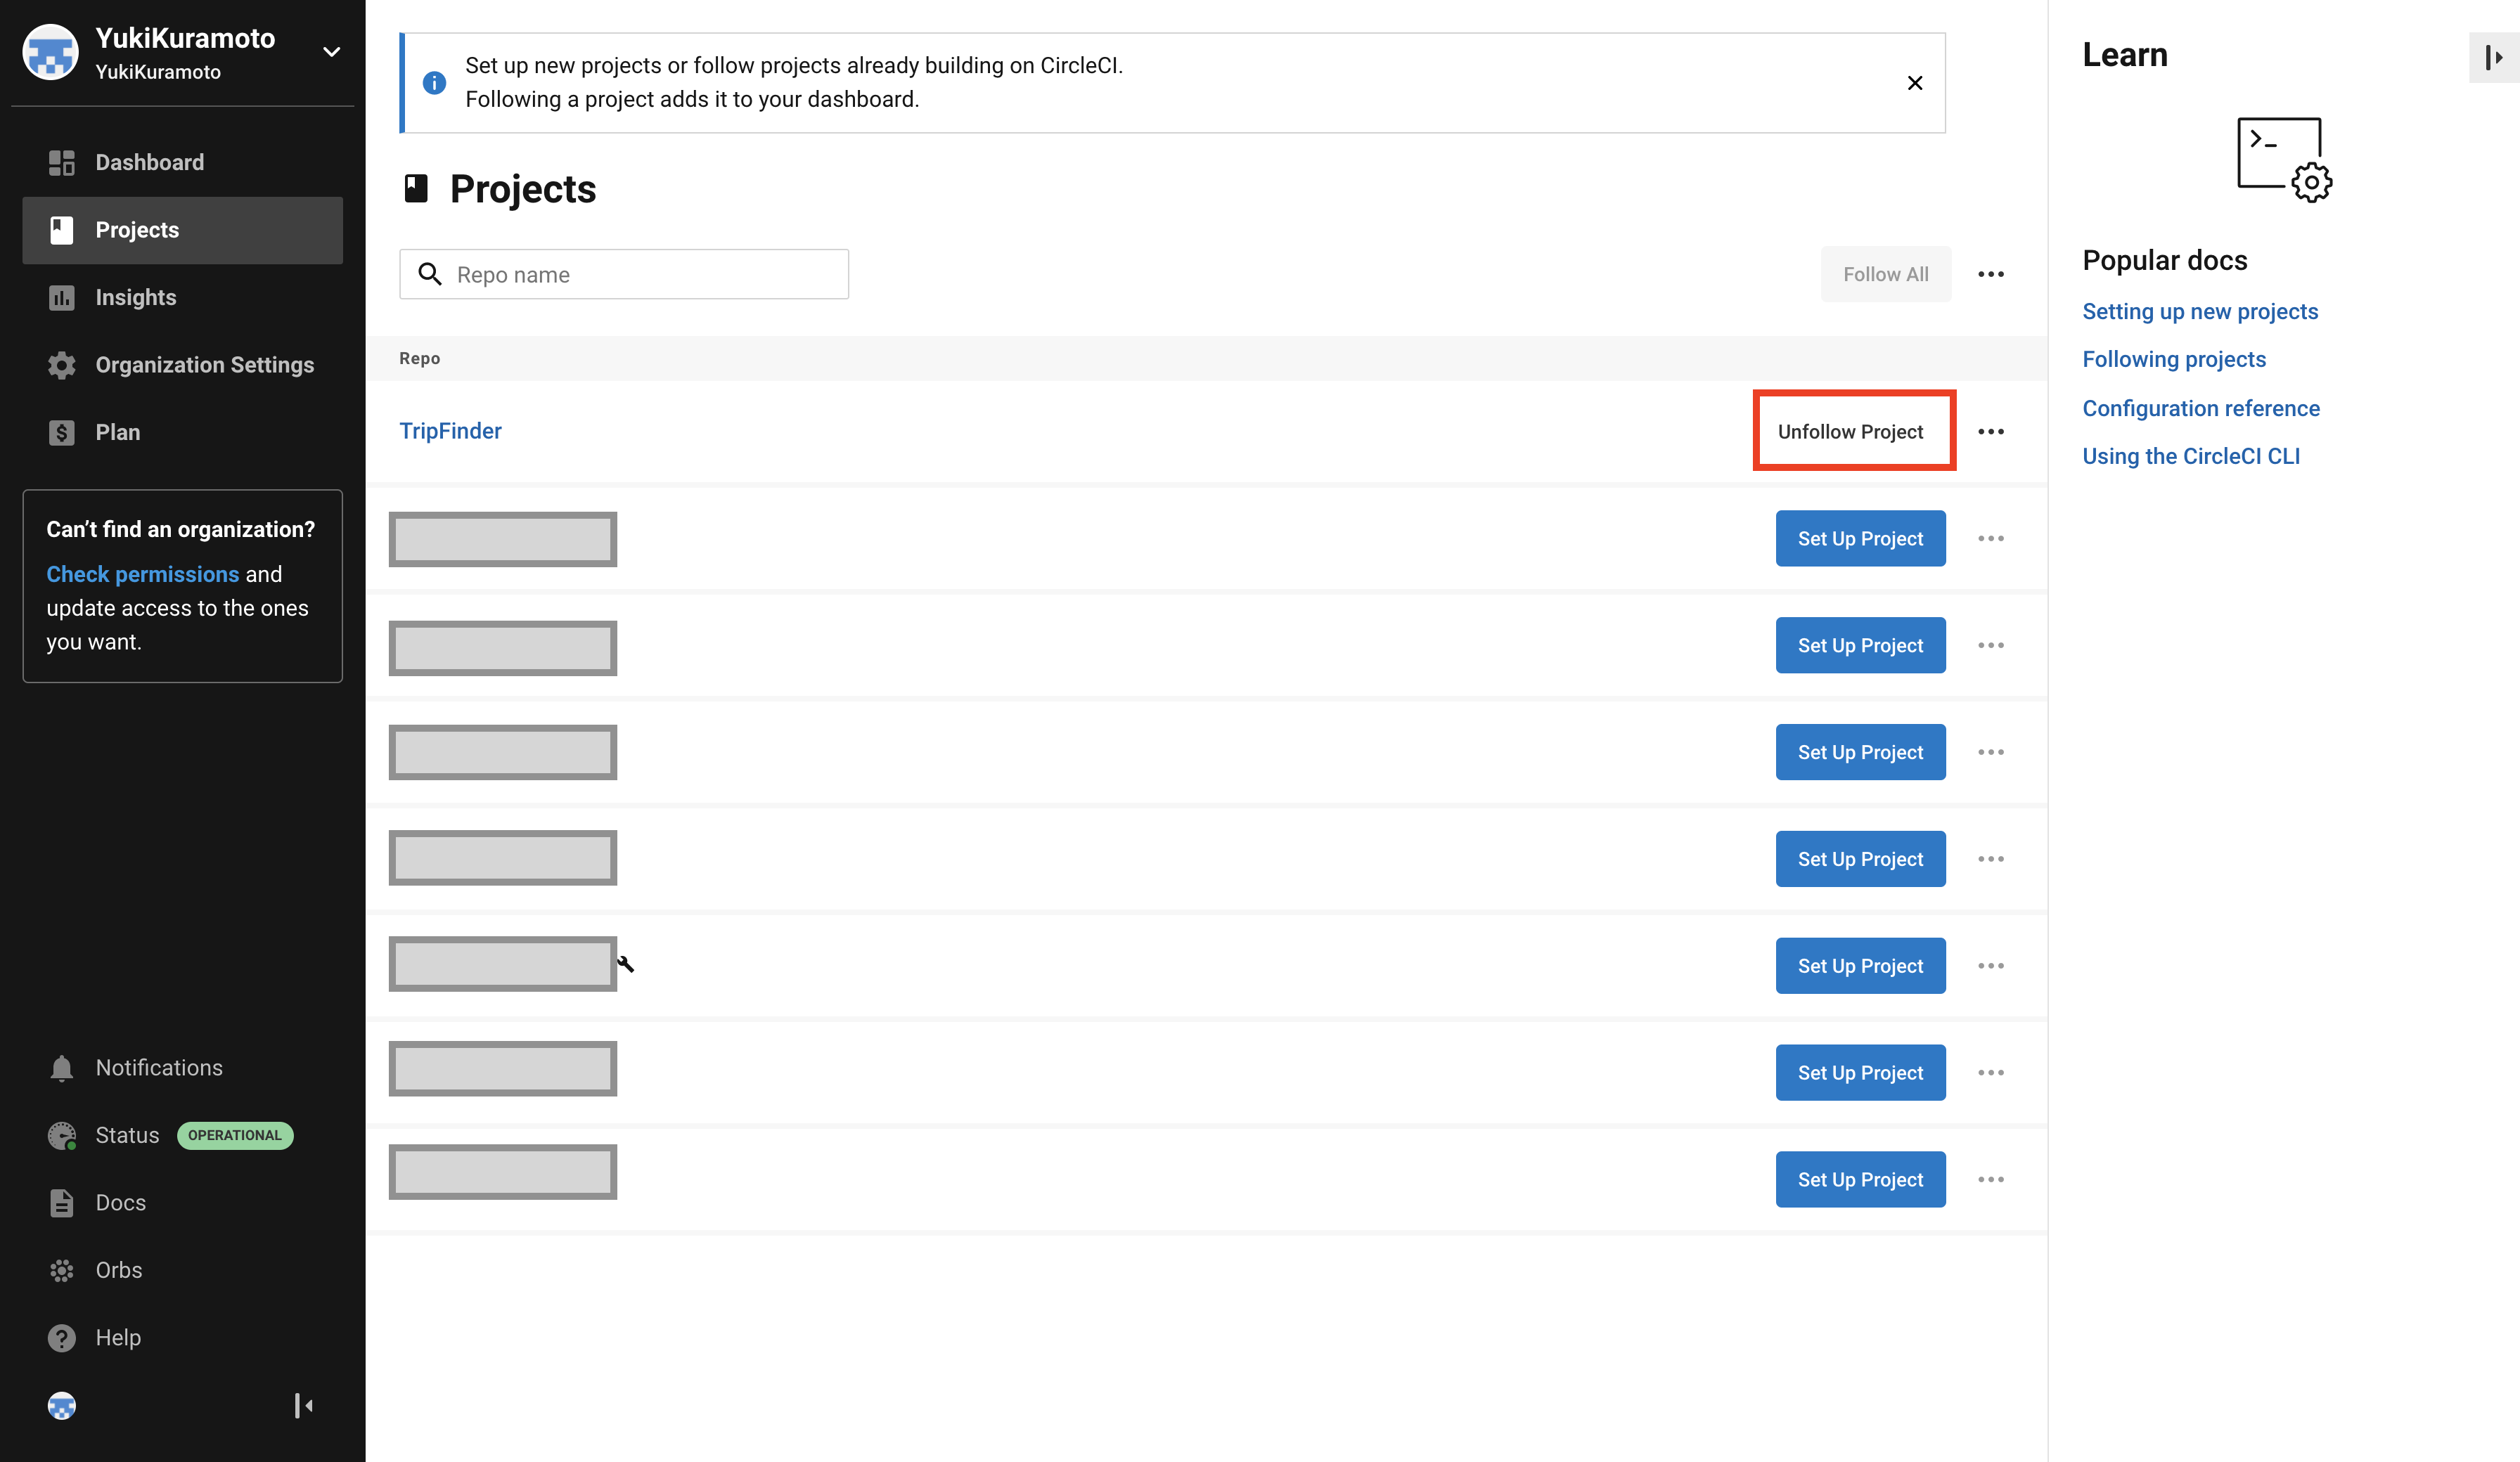Click the Repo name search field
Viewport: 2520px width, 1462px height.
point(624,274)
